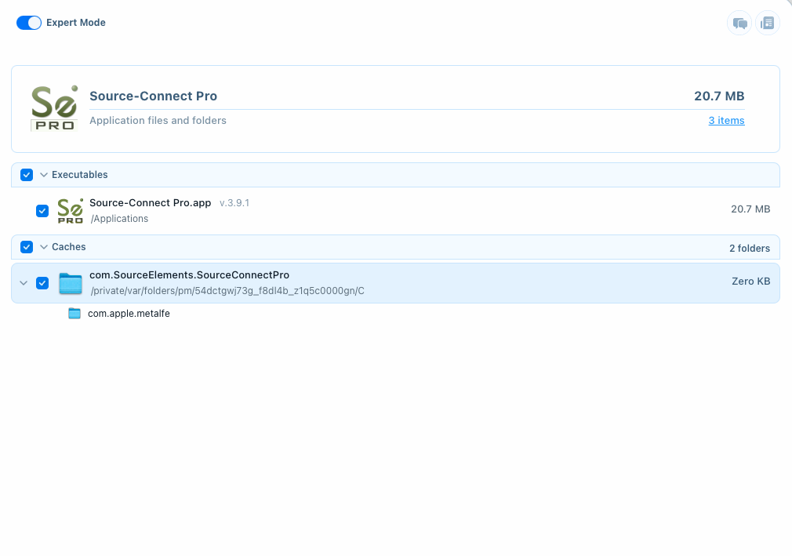Uncheck the Executables section checkbox

[x=27, y=174]
